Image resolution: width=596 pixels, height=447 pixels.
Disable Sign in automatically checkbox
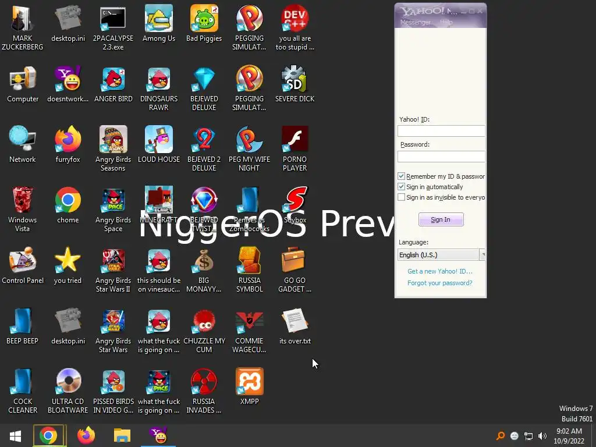[402, 187]
